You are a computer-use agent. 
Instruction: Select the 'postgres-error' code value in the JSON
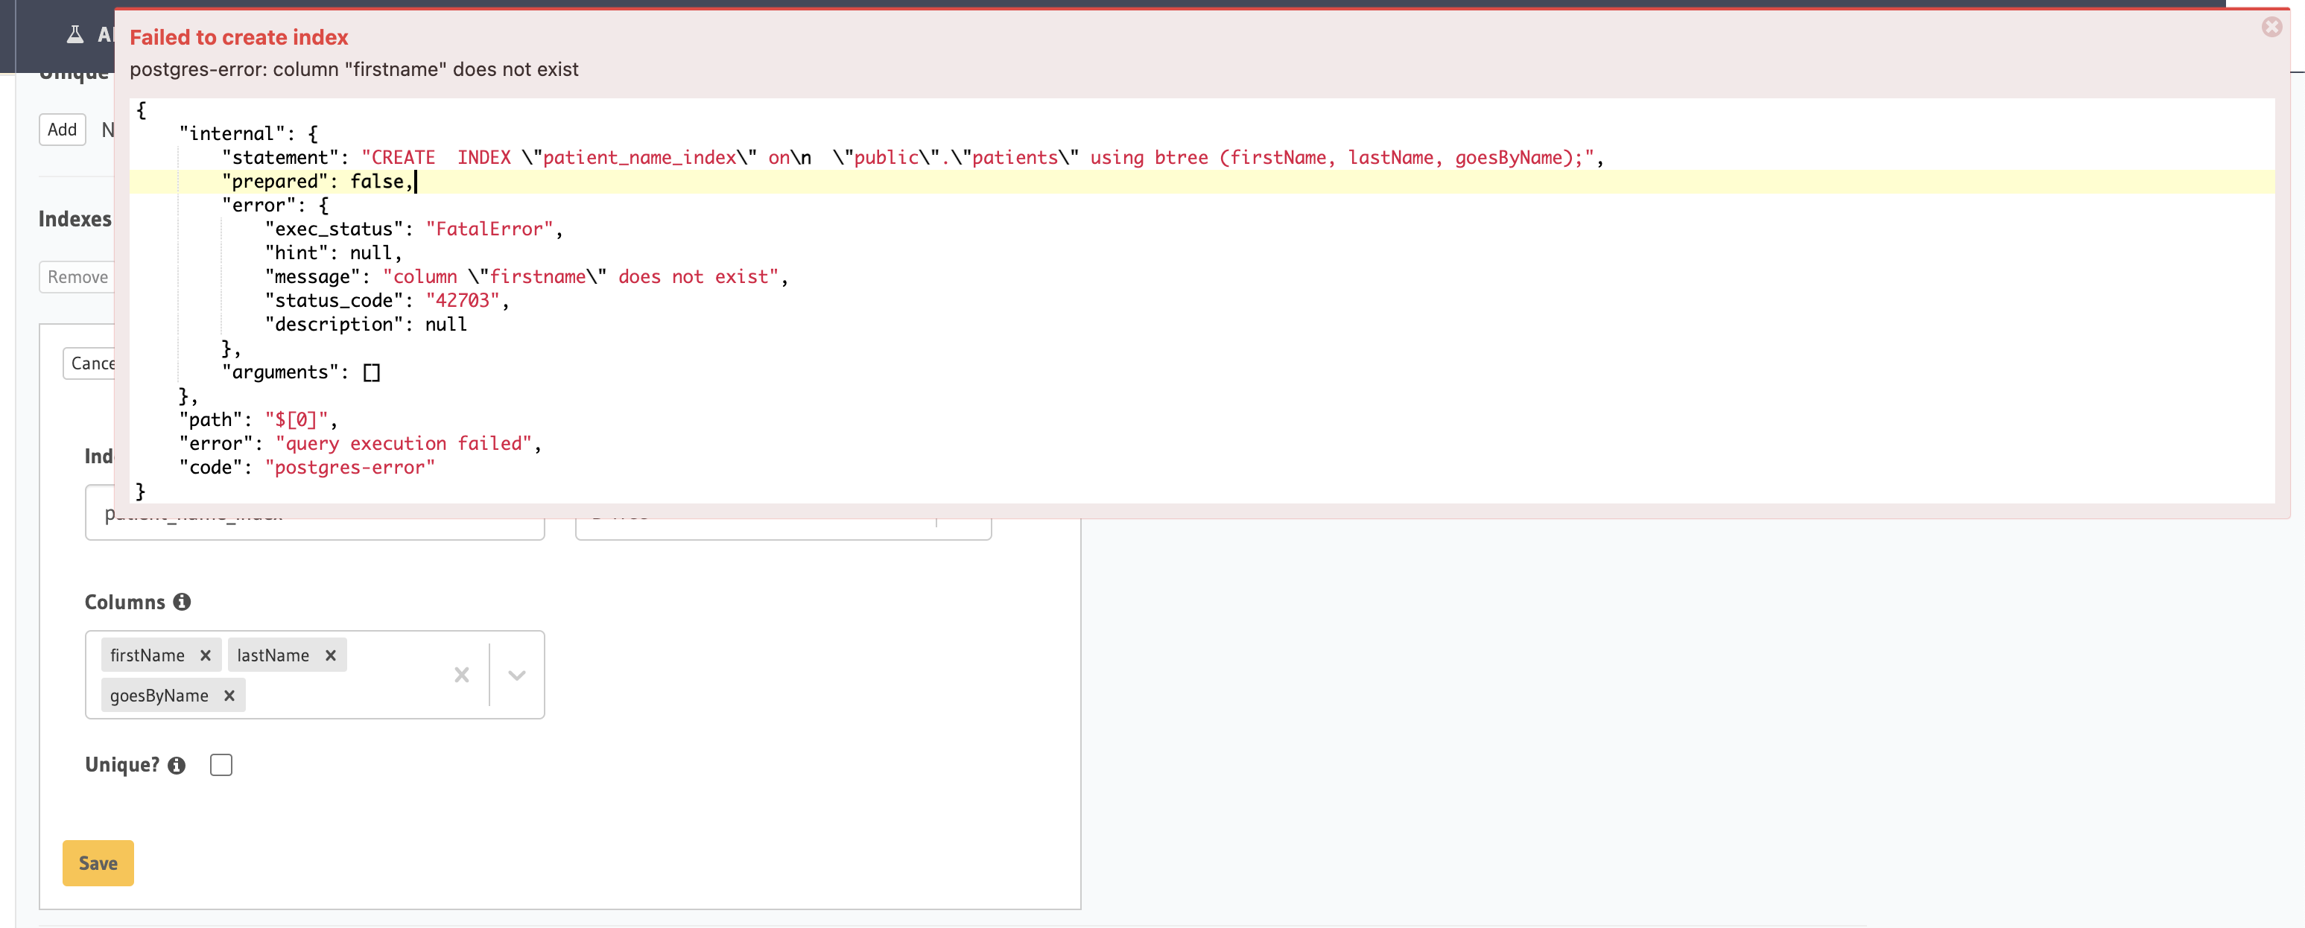click(352, 466)
